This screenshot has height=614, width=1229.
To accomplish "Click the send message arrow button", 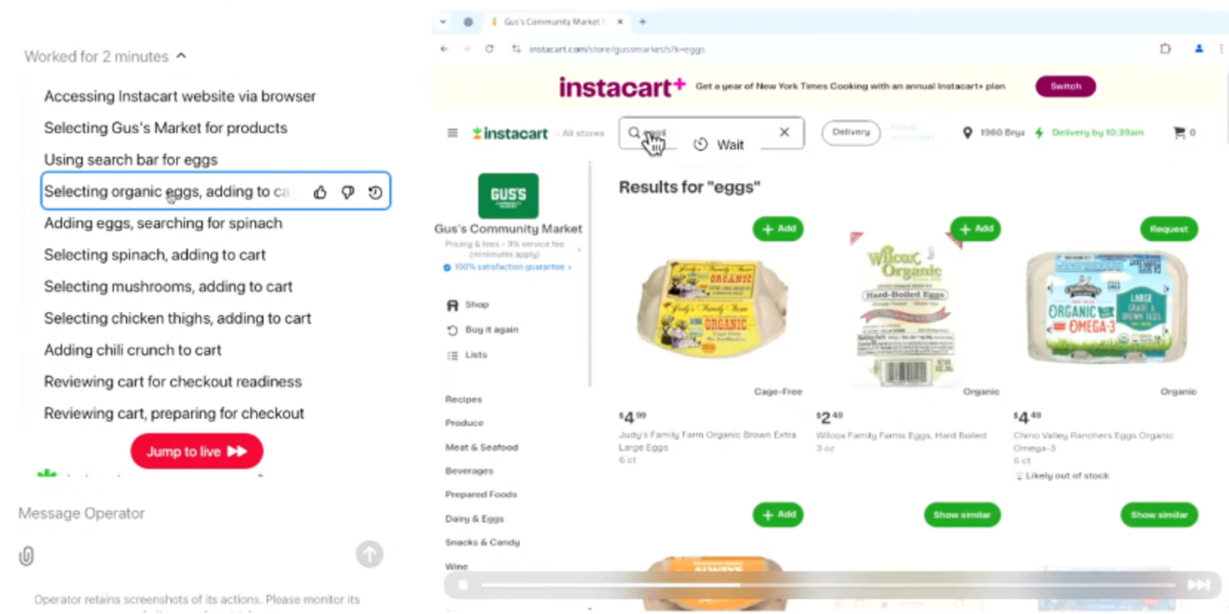I will 370,554.
